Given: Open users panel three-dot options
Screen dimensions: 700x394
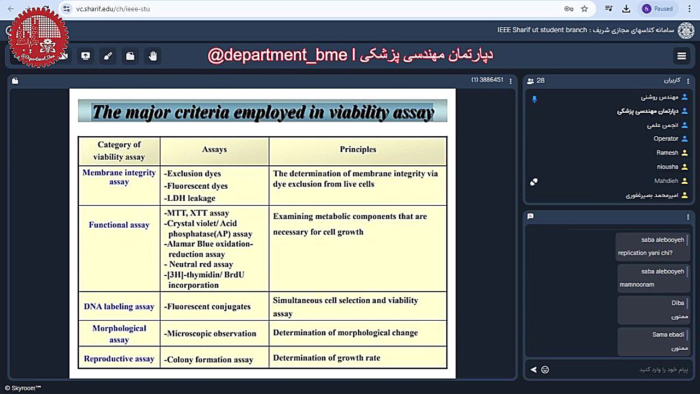Looking at the screenshot, I should [x=688, y=80].
